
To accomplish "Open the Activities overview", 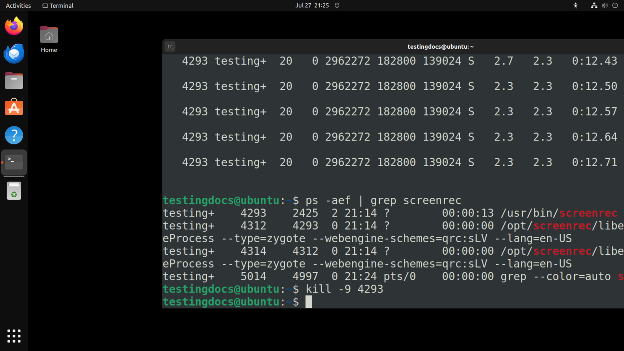I will pos(18,5).
